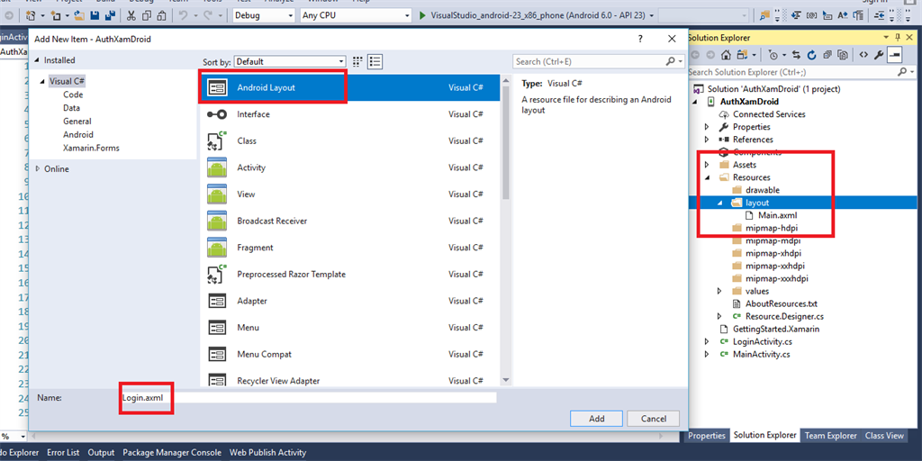Image resolution: width=922 pixels, height=461 pixels.
Task: Click Find in Files folder toolbar icon
Action: pos(764,15)
